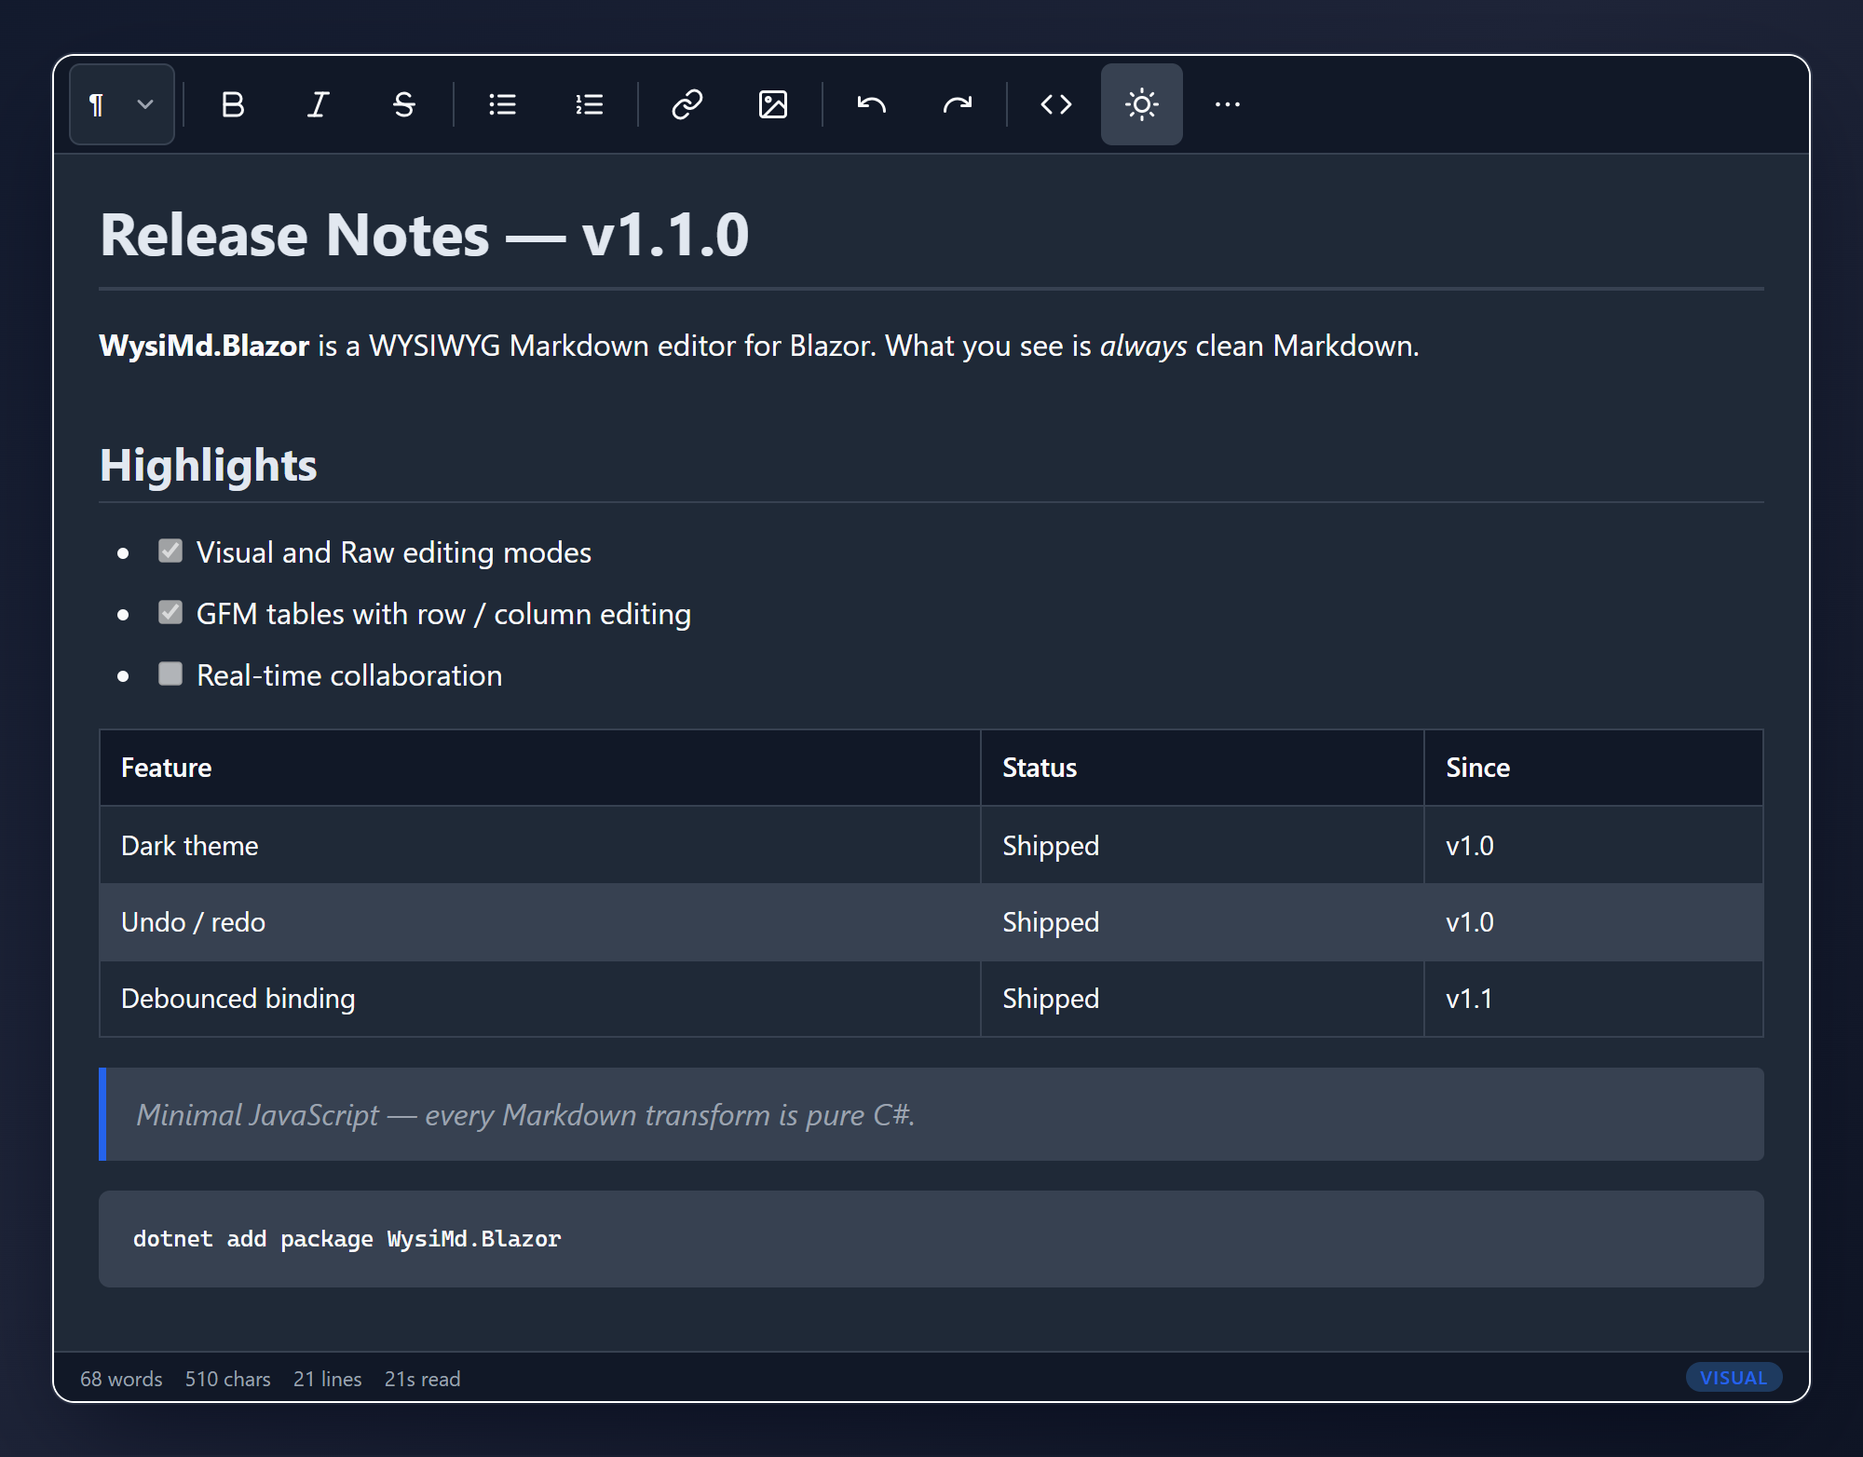Click the italic word always

click(1144, 346)
